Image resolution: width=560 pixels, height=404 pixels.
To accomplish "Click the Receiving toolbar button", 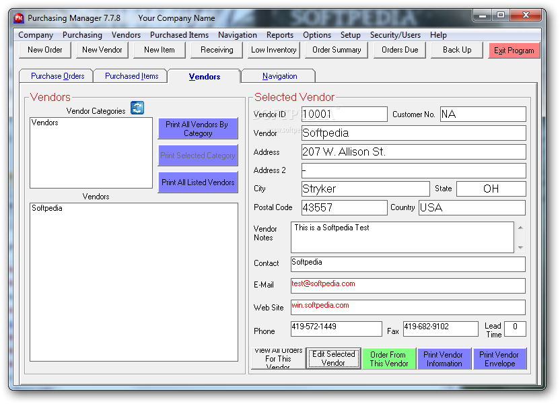I will [217, 50].
